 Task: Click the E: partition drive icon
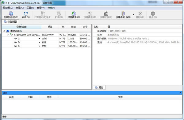(x=15, y=46)
